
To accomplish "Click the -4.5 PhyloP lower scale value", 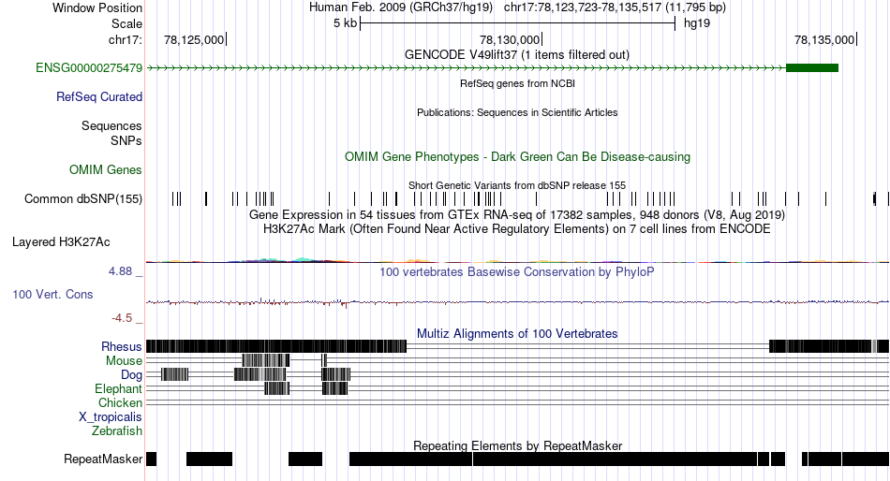I will click(122, 318).
